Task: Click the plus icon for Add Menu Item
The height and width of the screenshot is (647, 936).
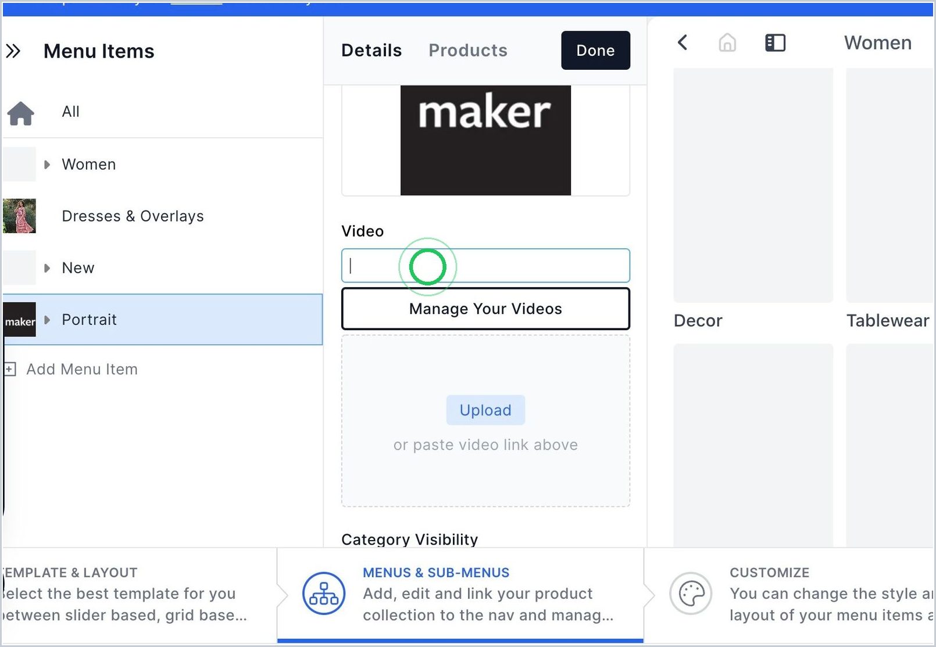Action: click(10, 369)
